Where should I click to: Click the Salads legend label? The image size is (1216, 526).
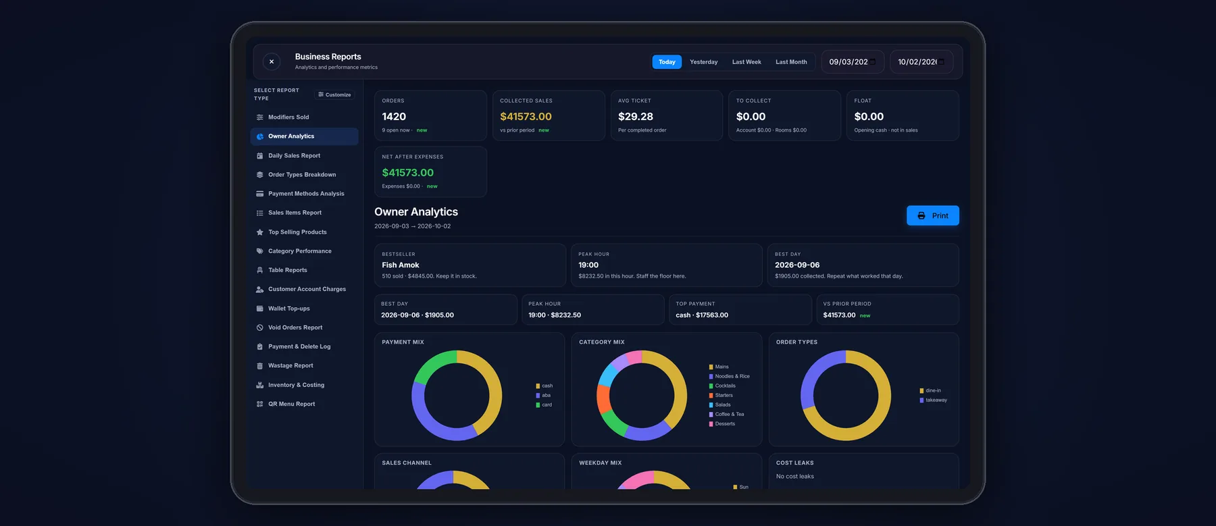pyautogui.click(x=723, y=405)
